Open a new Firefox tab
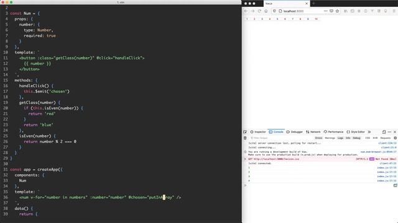This screenshot has height=223, width=398. (x=313, y=4)
